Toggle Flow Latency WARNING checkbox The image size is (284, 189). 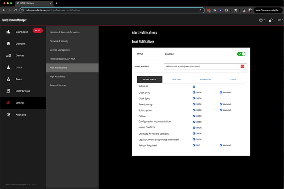click(x=221, y=104)
